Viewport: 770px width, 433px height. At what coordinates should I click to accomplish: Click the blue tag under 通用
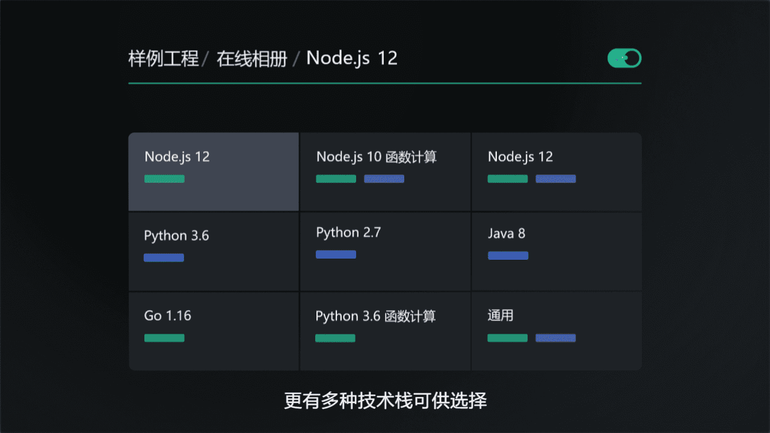[555, 338]
